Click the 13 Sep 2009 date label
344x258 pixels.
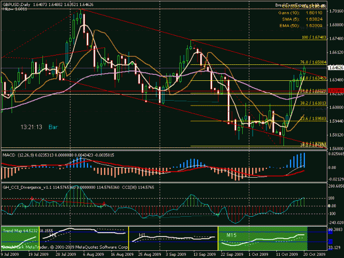click(x=204, y=255)
